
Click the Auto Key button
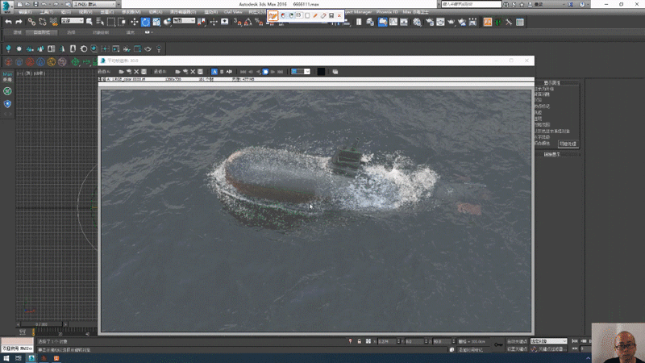517,341
